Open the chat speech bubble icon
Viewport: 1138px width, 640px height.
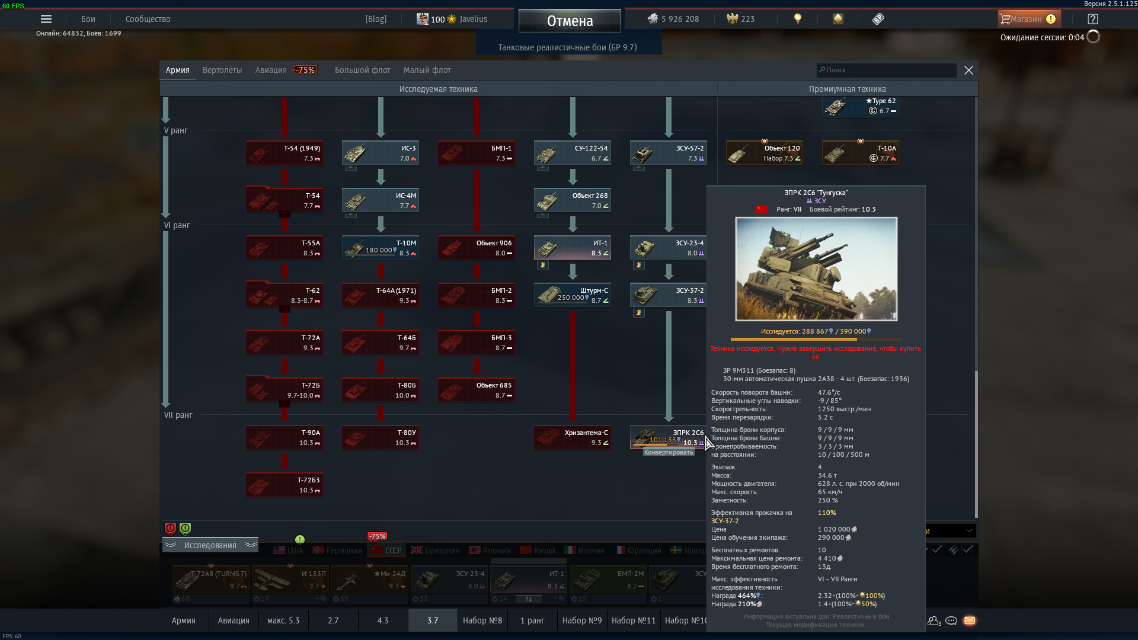(x=951, y=620)
